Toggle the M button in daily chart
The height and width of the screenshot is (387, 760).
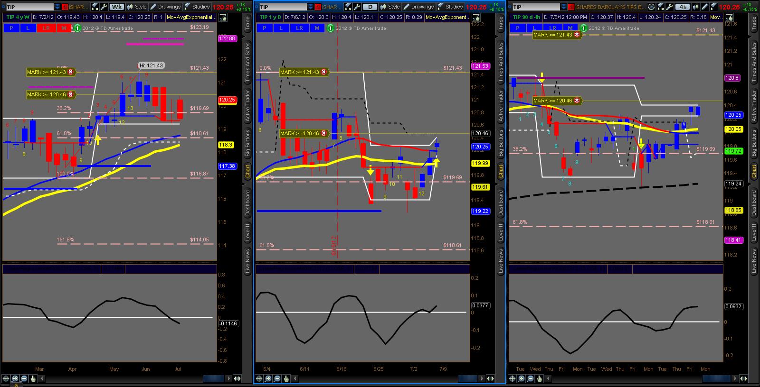pyautogui.click(x=317, y=28)
